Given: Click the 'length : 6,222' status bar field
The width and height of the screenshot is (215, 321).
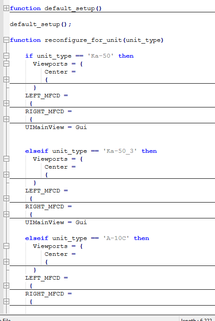Looking at the screenshot, I should (197, 319).
